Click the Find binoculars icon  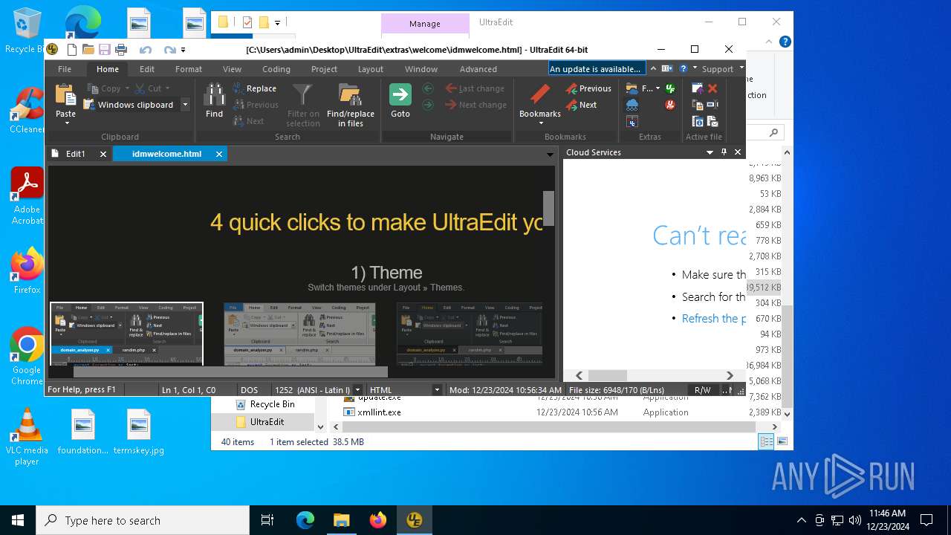click(214, 95)
